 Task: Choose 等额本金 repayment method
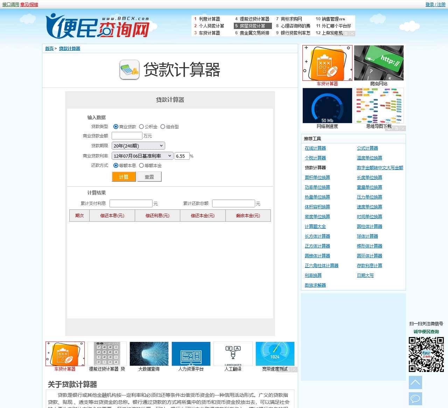click(141, 165)
